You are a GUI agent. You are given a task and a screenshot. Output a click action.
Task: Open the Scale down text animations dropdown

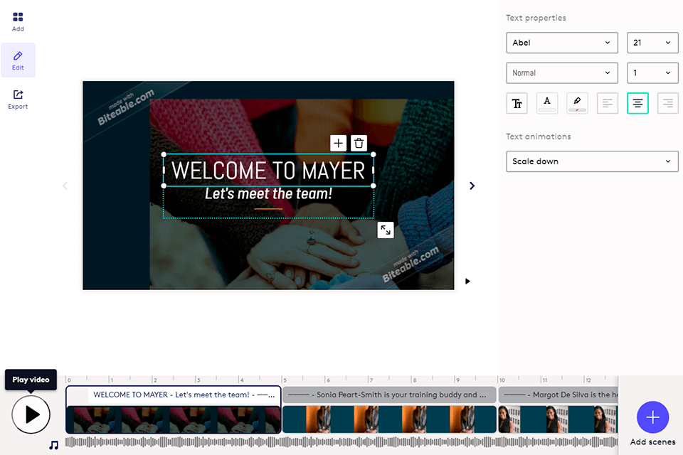click(592, 161)
